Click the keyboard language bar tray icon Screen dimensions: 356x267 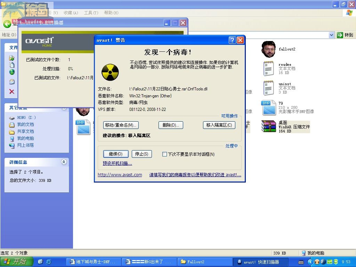pos(301,262)
